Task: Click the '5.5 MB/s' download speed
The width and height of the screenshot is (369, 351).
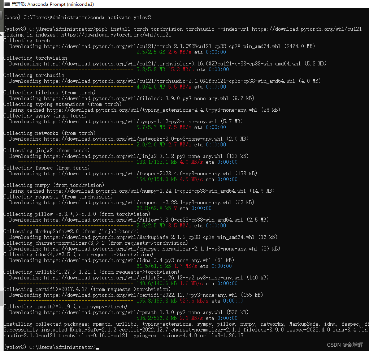Action: [x=179, y=87]
